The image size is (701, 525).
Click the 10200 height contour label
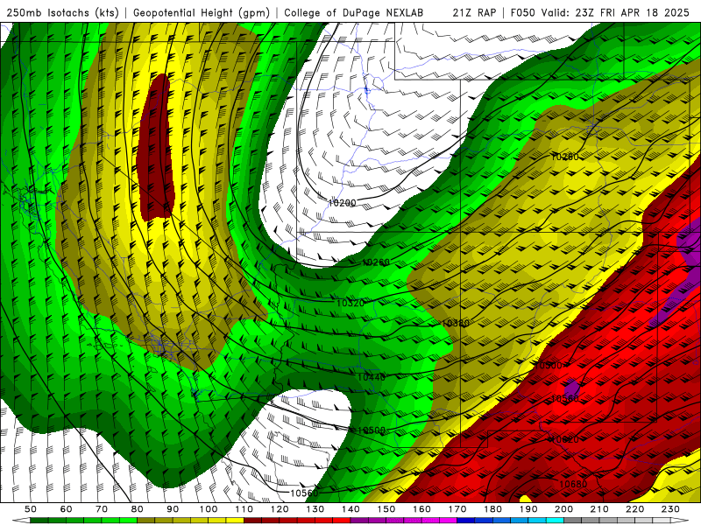click(x=342, y=203)
